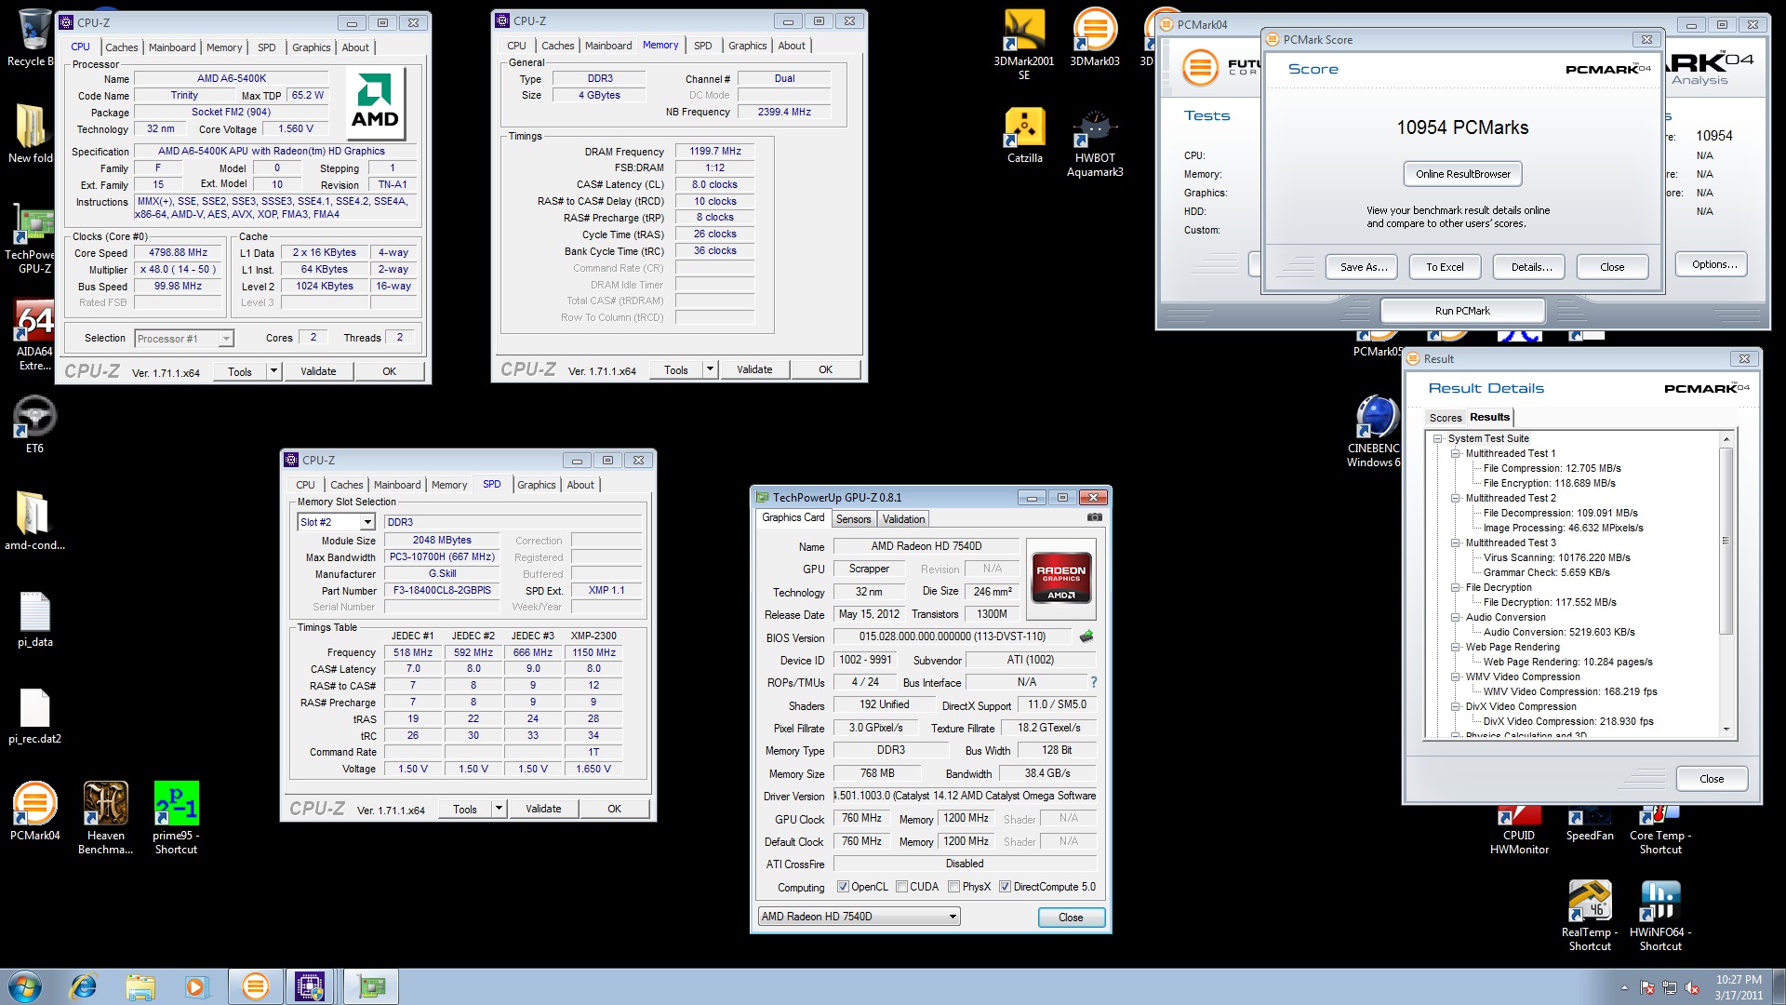Click the Bus Interface question mark in GPU-Z
The image size is (1786, 1005).
(x=1094, y=682)
